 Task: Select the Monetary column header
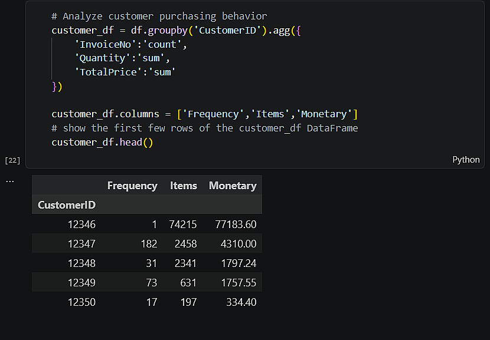[x=233, y=186]
